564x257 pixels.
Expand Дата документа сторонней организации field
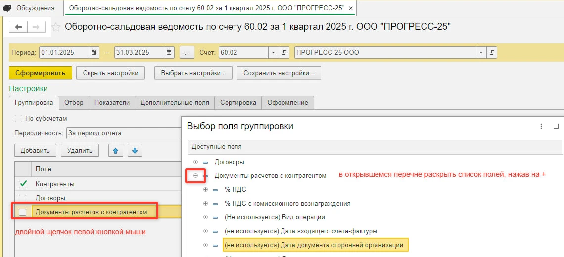tap(206, 245)
